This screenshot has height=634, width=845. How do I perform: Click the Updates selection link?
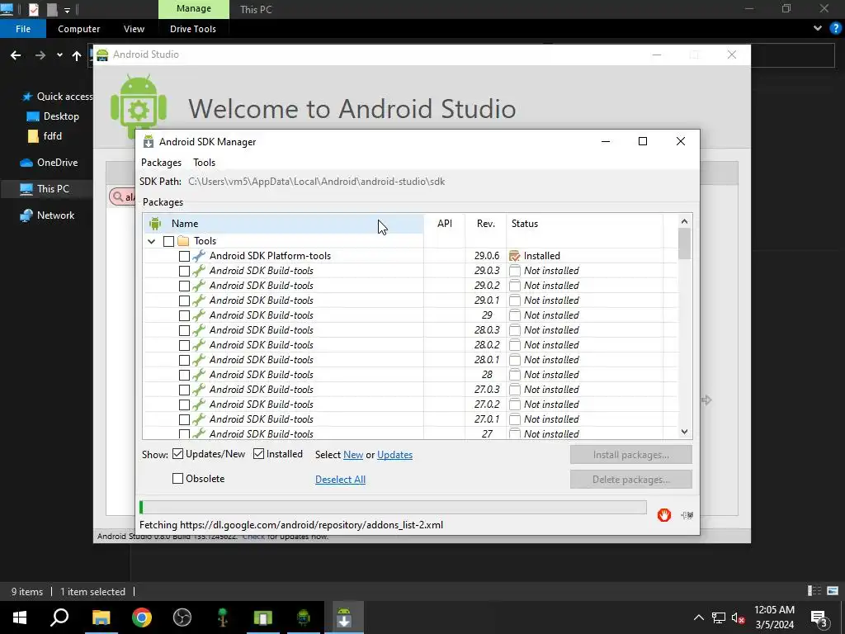(x=394, y=455)
